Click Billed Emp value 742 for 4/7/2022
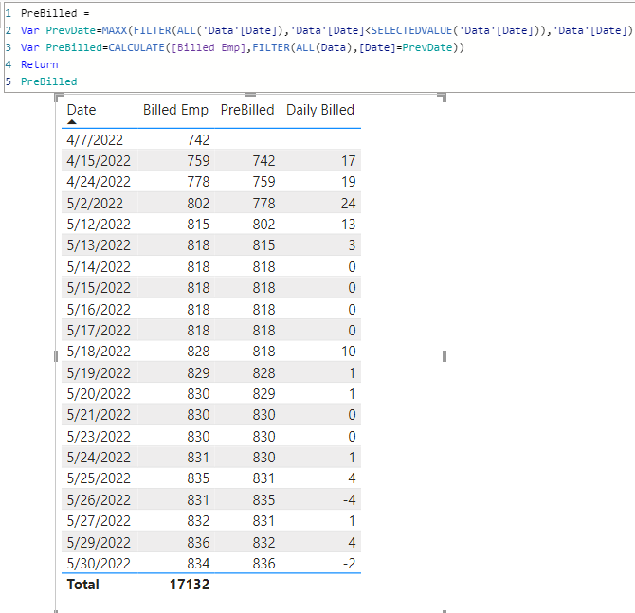Image resolution: width=635 pixels, height=613 pixels. click(198, 139)
